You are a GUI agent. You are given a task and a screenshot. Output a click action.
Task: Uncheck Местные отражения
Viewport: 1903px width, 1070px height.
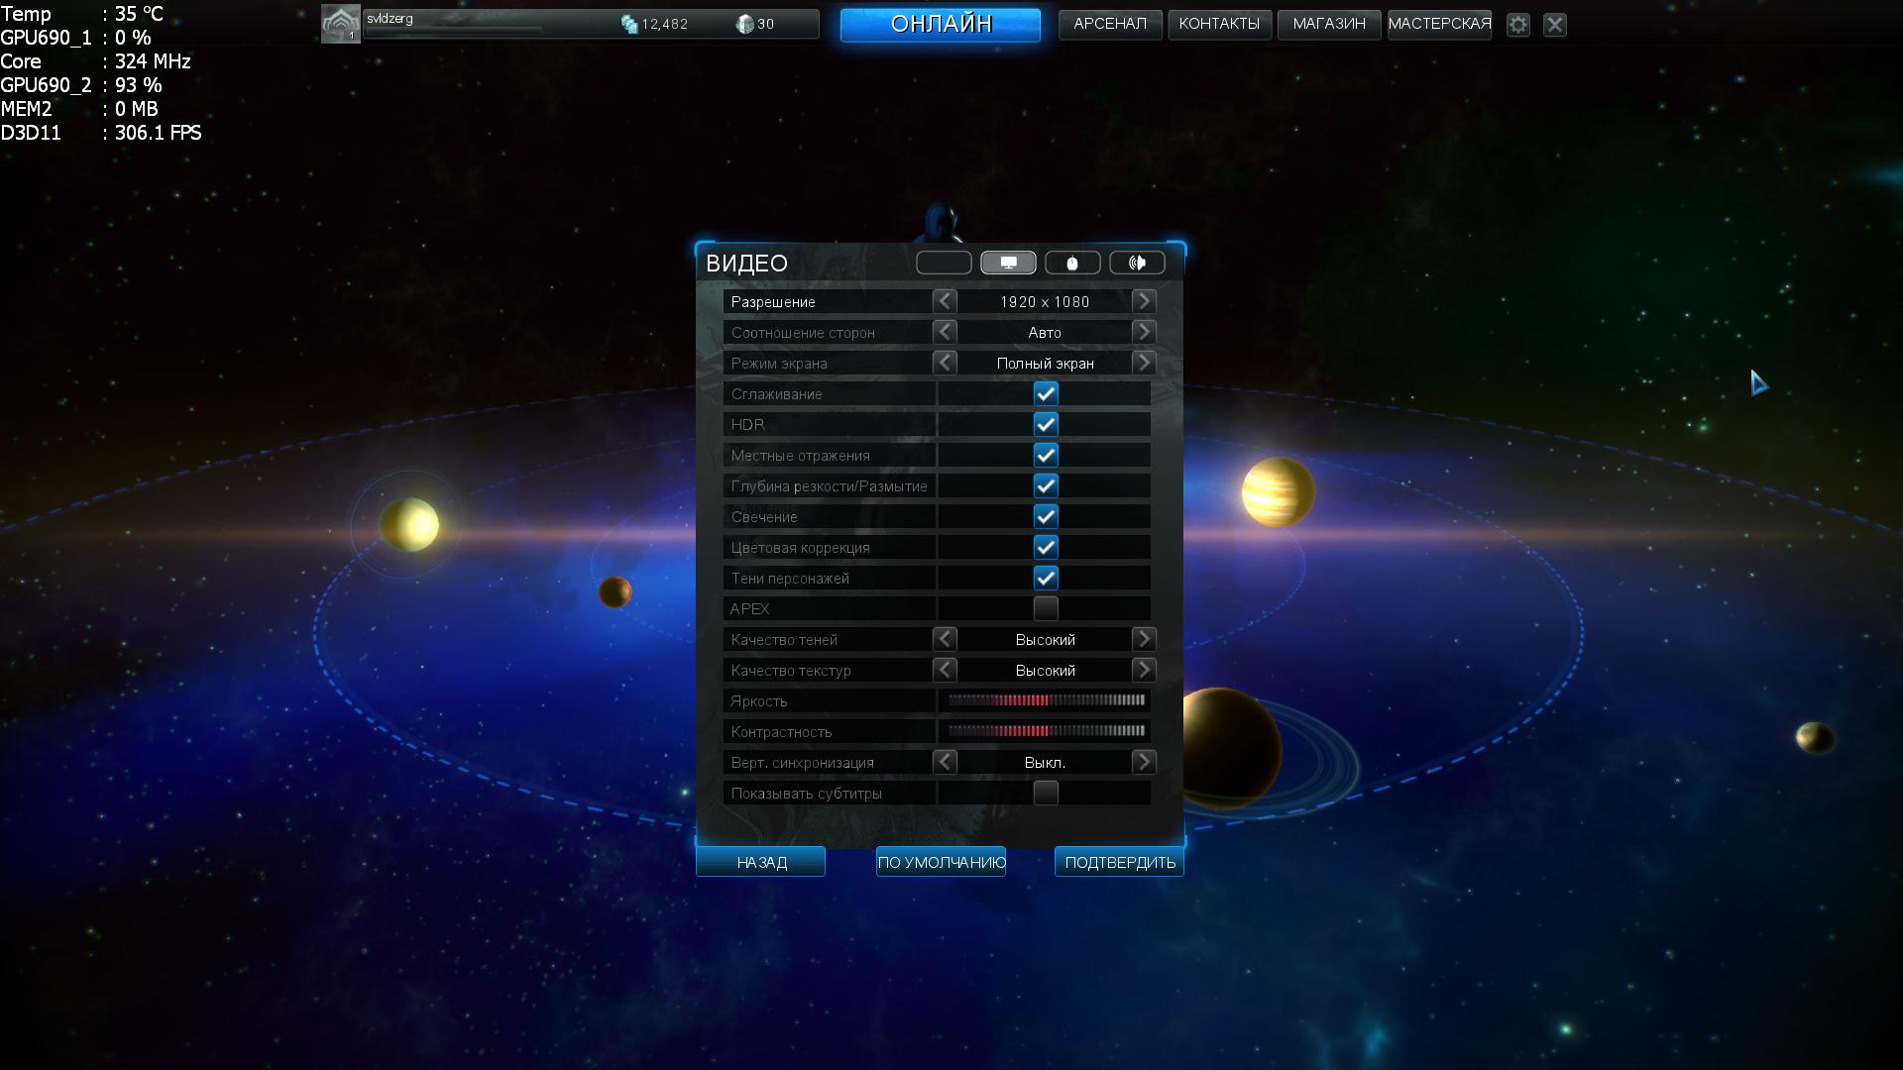click(1046, 455)
